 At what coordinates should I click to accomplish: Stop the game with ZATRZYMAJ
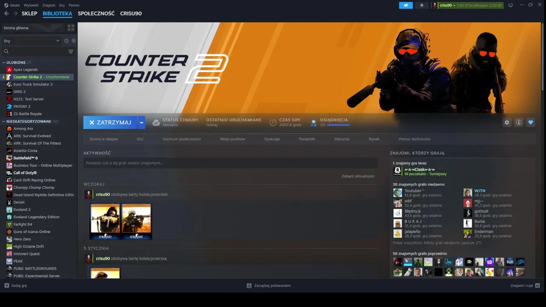point(110,122)
